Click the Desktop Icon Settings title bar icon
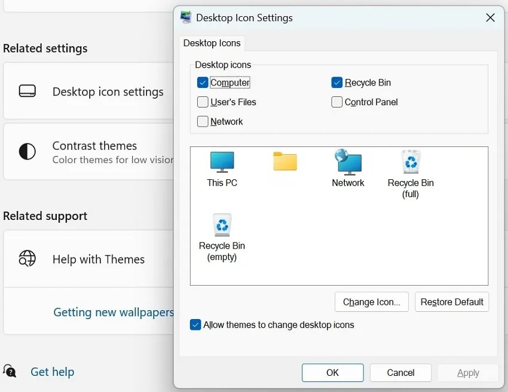Screen dimensions: 508x392 (186, 18)
